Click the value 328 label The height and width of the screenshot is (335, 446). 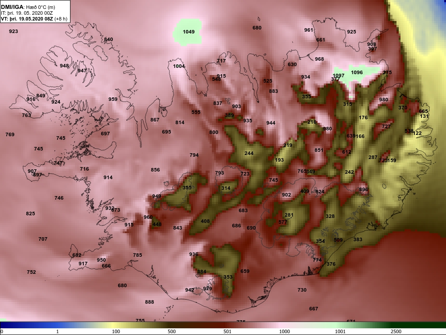(x=330, y=216)
